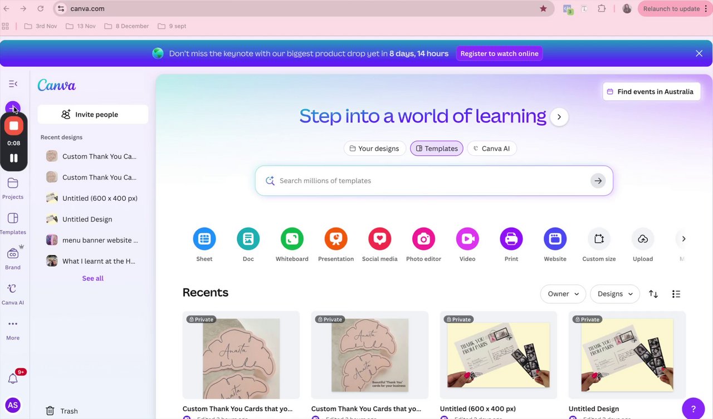The image size is (713, 419).
Task: Open Brand in the sidebar
Action: coord(13,258)
